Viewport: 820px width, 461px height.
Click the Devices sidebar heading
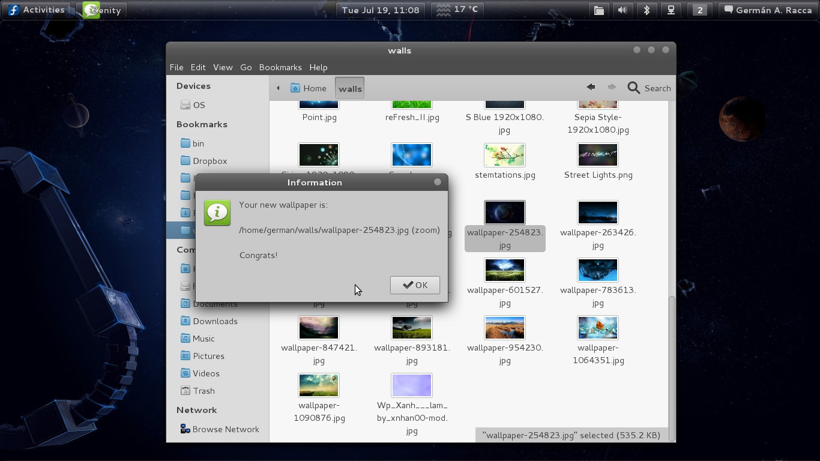pos(193,86)
